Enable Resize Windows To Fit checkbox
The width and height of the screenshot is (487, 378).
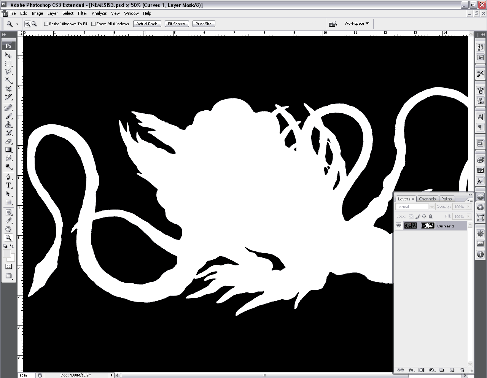pos(46,24)
